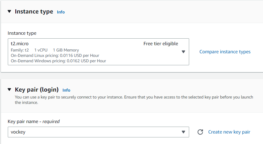
Task: Open Info link beside Key pair (login)
Action: (x=66, y=90)
